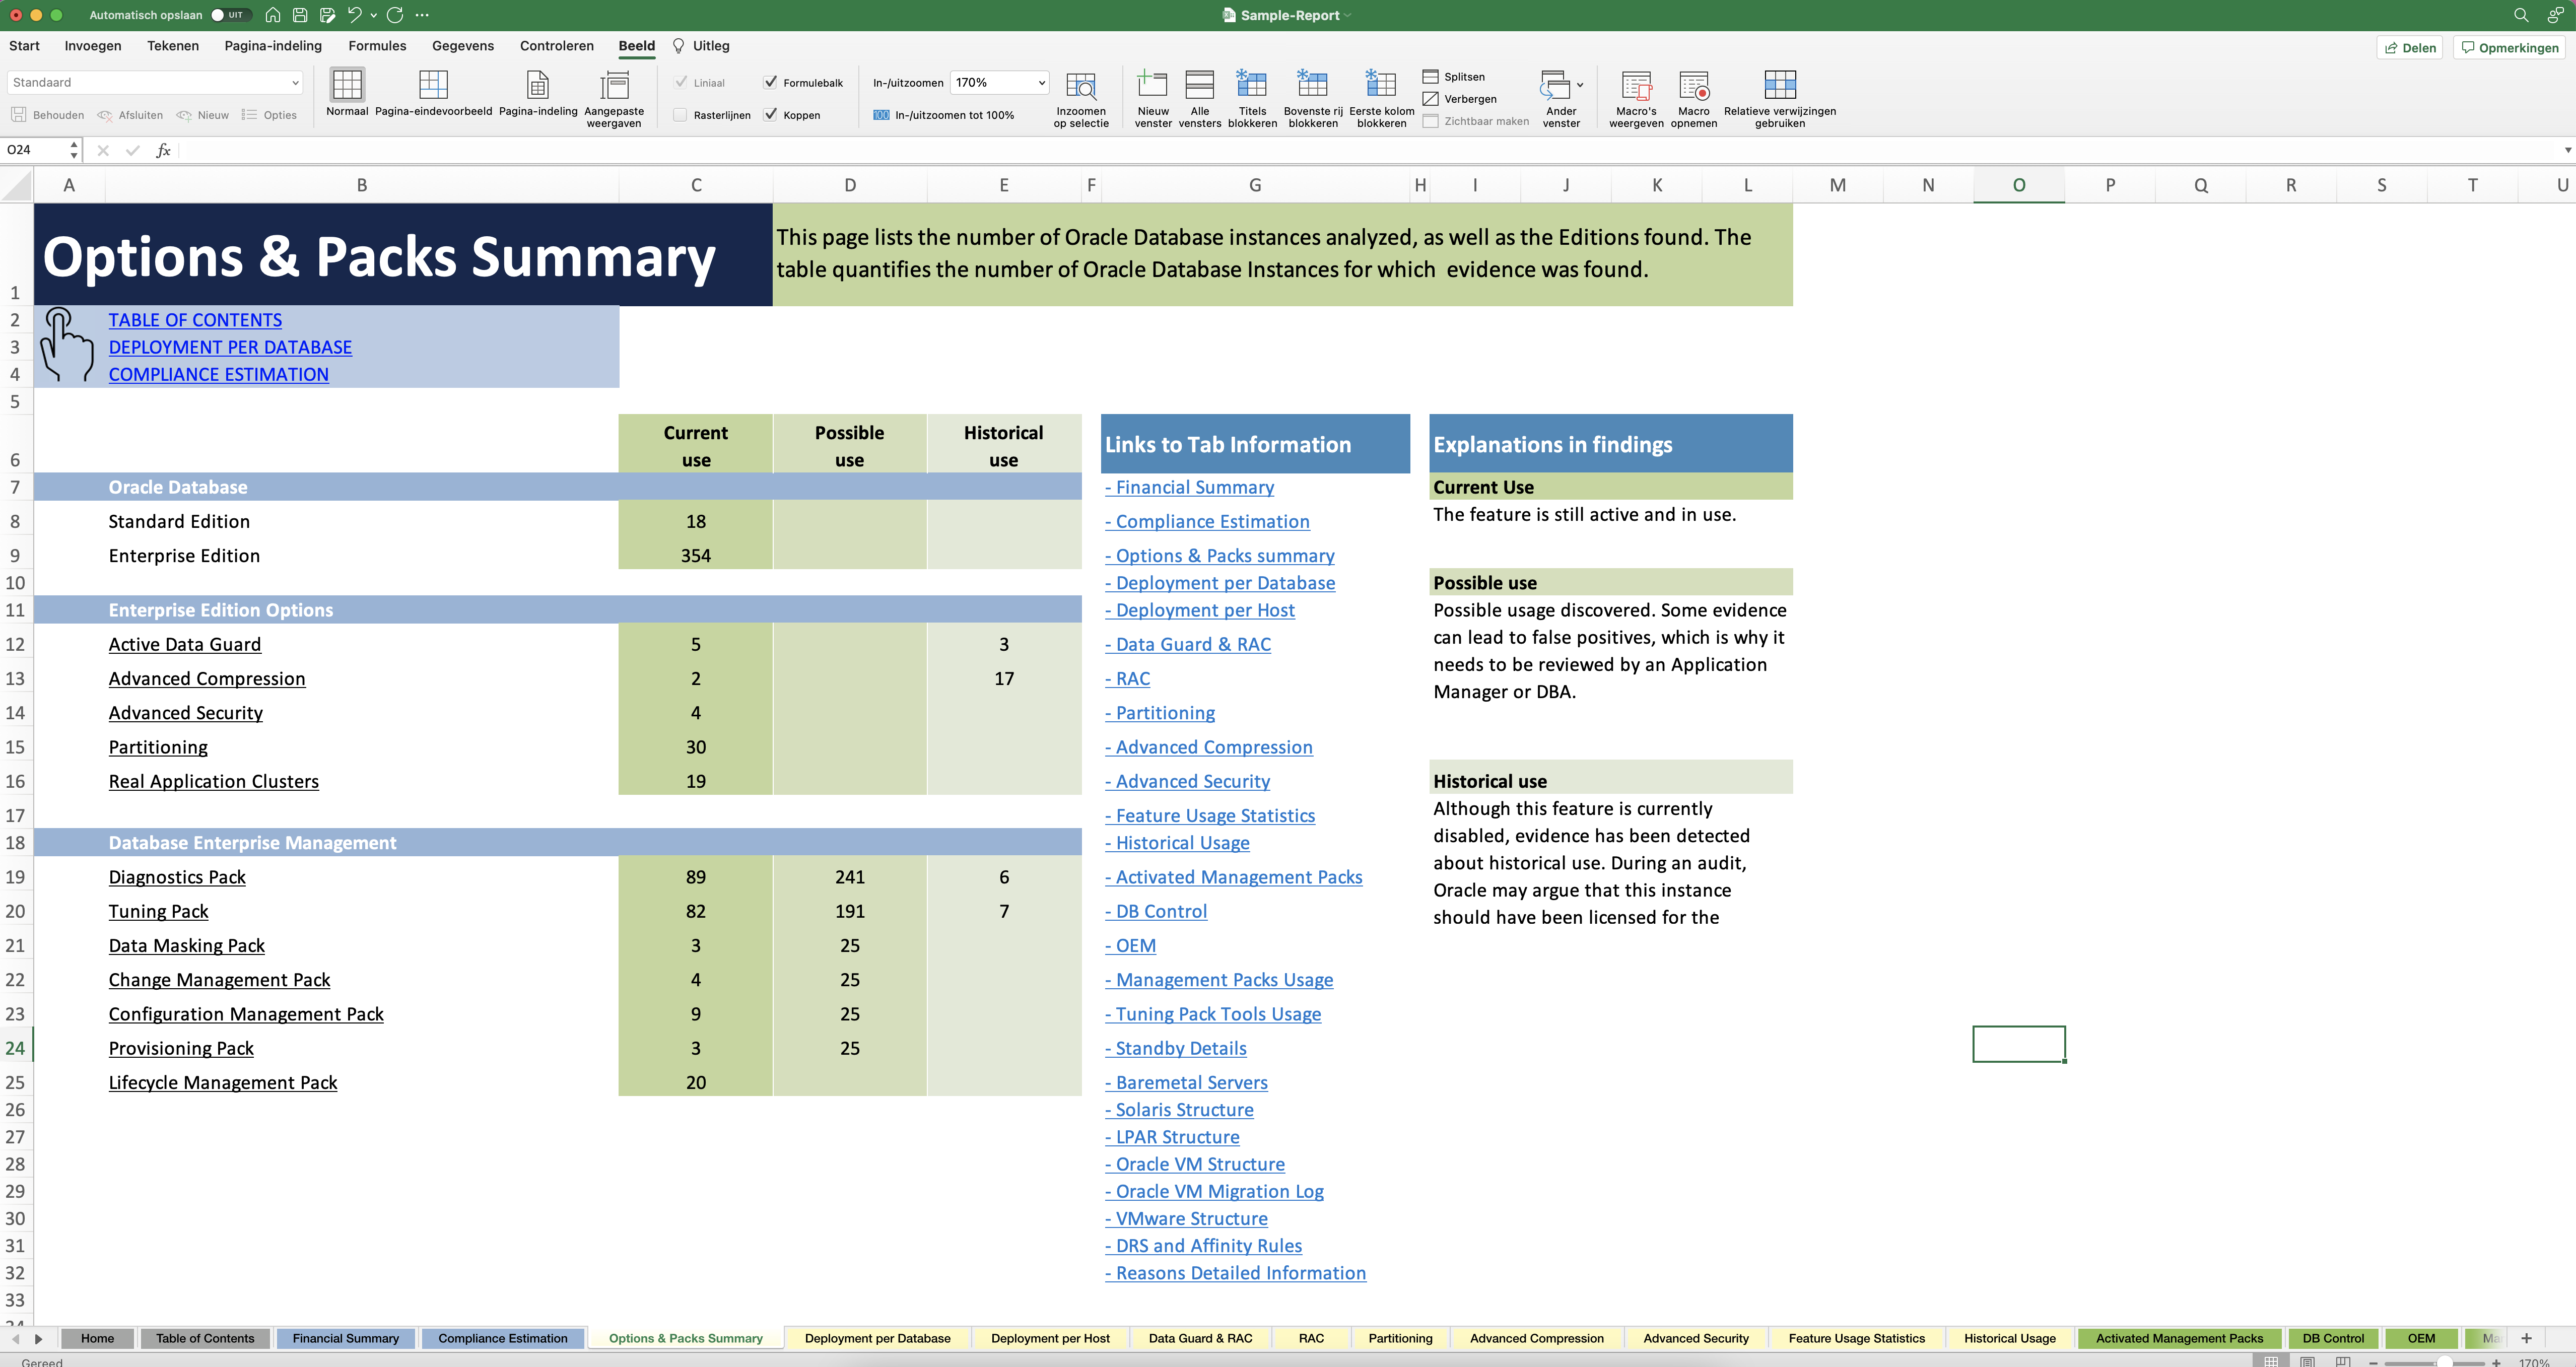The image size is (2576, 1367).
Task: Switch to the Financial Summary sheet tab
Action: pyautogui.click(x=346, y=1338)
